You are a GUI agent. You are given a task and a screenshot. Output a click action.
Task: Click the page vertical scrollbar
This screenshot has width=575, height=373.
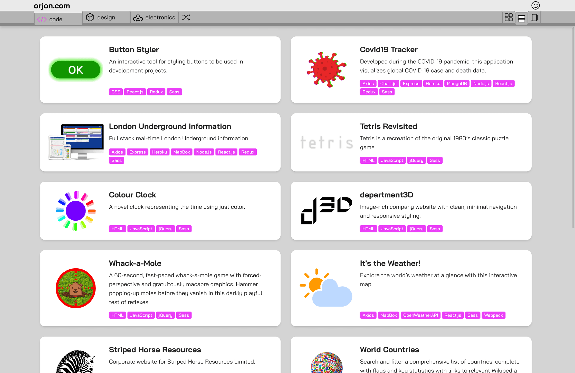point(573,128)
